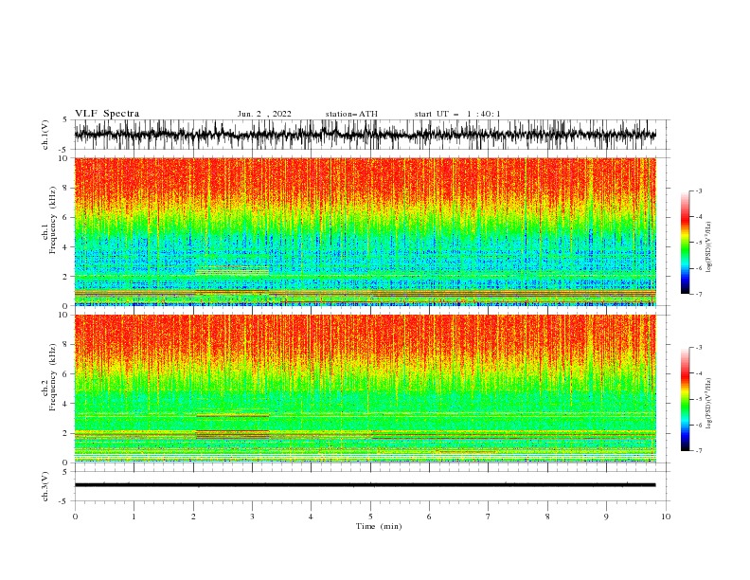Click the ch.2 spectrogram color scale bar
The image size is (750, 580).
[686, 399]
